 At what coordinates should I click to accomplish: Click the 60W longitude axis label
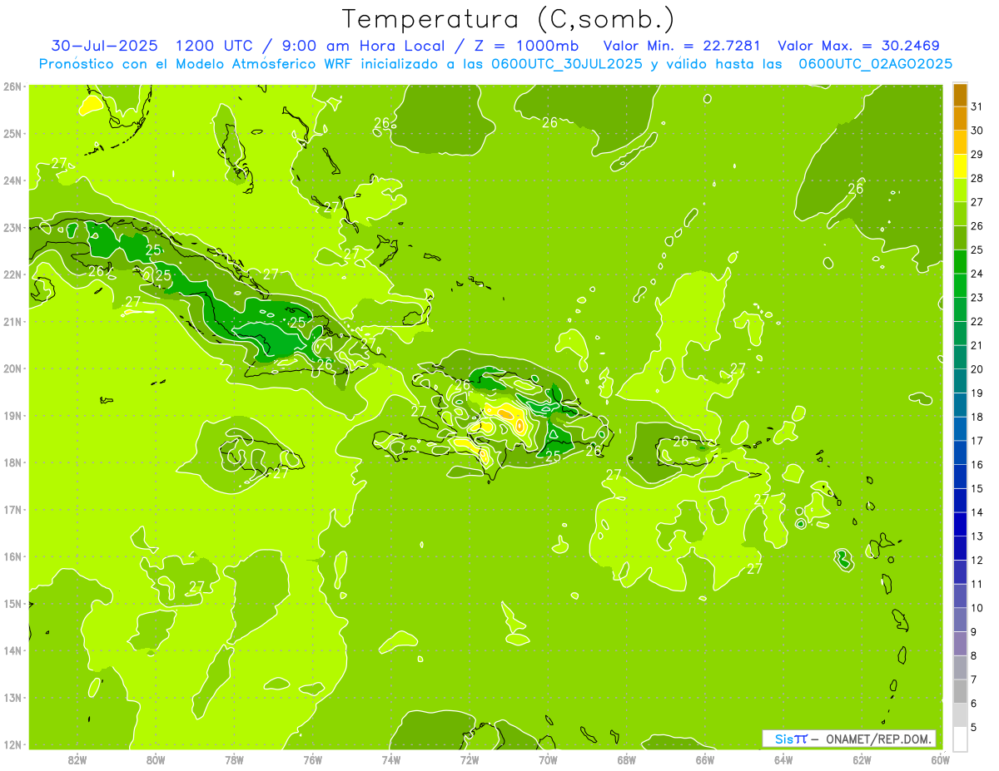pos(940,759)
